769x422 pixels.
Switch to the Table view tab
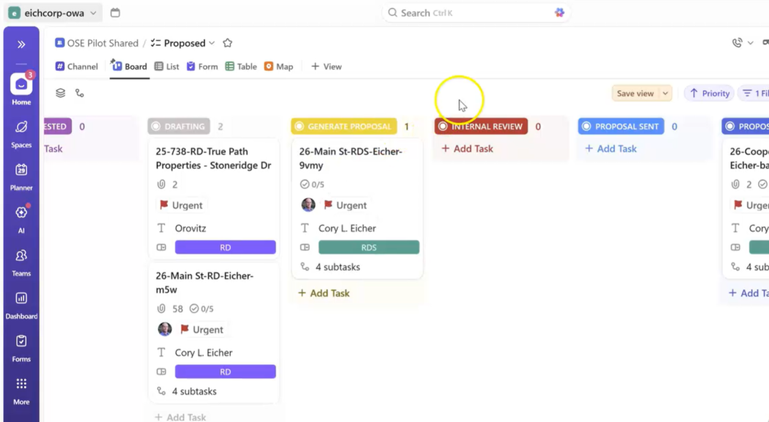tap(241, 67)
